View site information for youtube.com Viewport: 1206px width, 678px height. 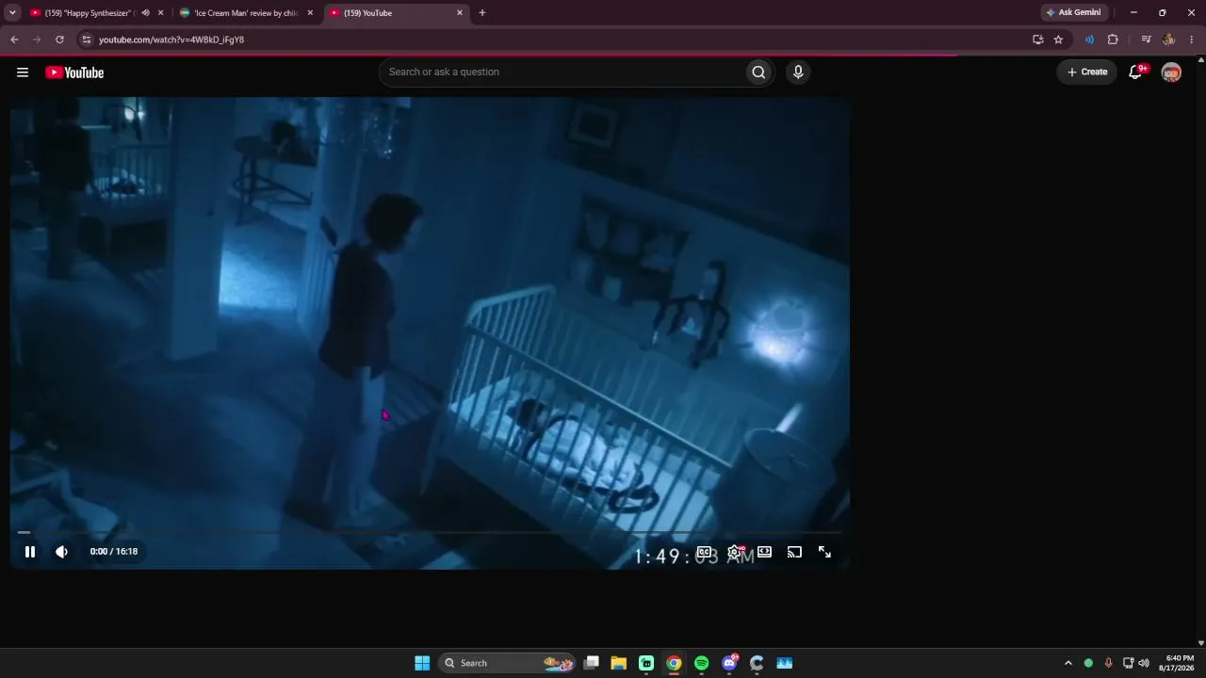[x=86, y=40]
